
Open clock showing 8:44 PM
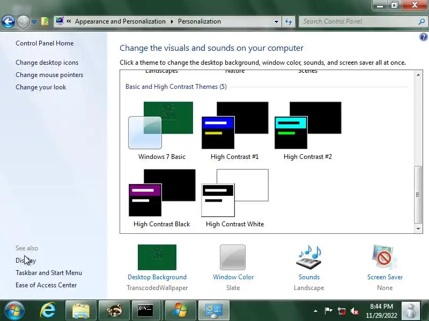[x=381, y=311]
